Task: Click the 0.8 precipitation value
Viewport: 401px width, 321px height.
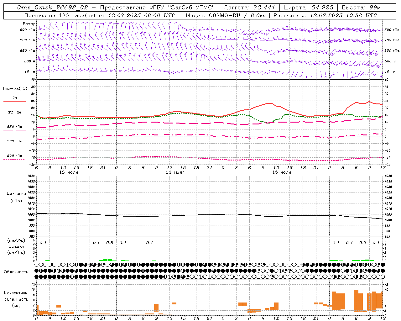Action: 110,243
